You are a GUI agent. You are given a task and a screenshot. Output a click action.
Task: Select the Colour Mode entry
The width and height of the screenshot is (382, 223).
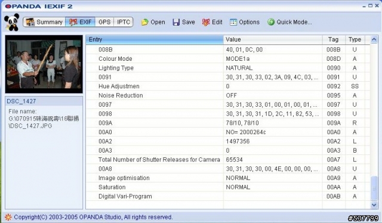pyautogui.click(x=115, y=59)
